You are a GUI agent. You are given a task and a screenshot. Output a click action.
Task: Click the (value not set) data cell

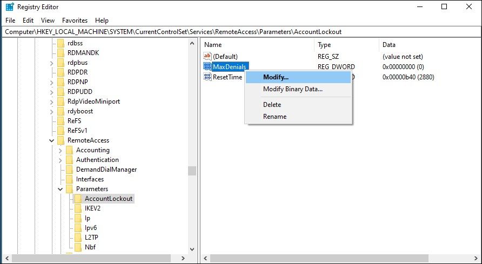pos(403,57)
